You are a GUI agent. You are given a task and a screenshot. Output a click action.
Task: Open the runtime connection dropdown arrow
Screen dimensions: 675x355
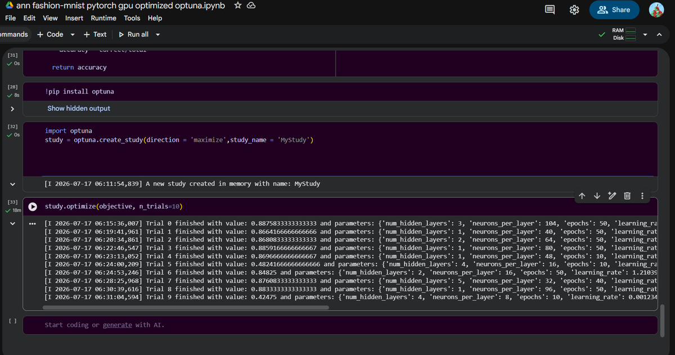coord(645,35)
